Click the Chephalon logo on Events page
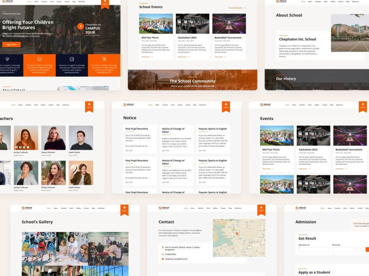This screenshot has width=369, height=276. pyautogui.click(x=265, y=105)
